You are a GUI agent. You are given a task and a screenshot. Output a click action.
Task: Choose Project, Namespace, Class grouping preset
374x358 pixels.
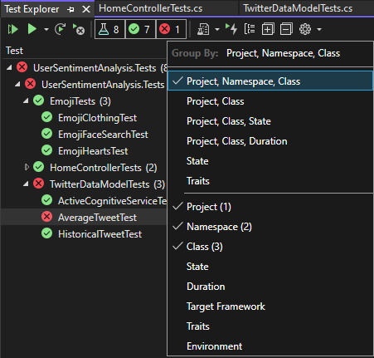click(270, 81)
